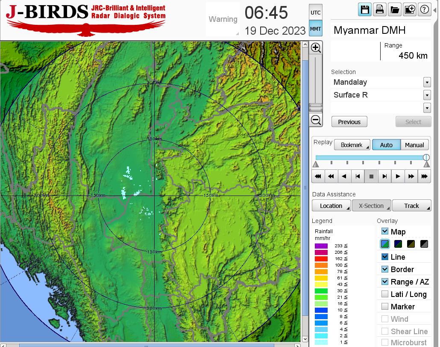Open the Bookmark dropdown menu
Image resolution: width=440 pixels, height=347 pixels.
(352, 145)
